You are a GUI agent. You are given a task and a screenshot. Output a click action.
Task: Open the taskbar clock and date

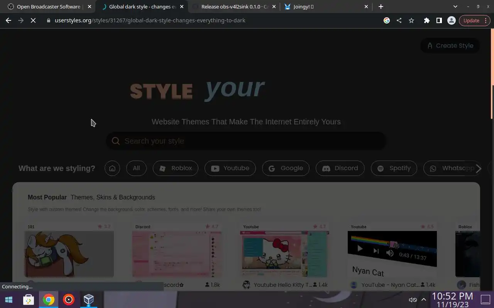(452, 300)
